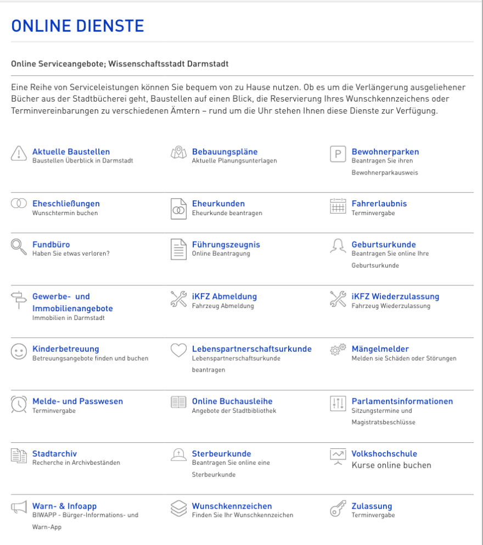The height and width of the screenshot is (545, 483).
Task: Click the key icon beside Zulassung
Action: [x=338, y=509]
